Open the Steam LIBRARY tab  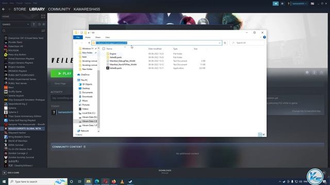click(37, 9)
